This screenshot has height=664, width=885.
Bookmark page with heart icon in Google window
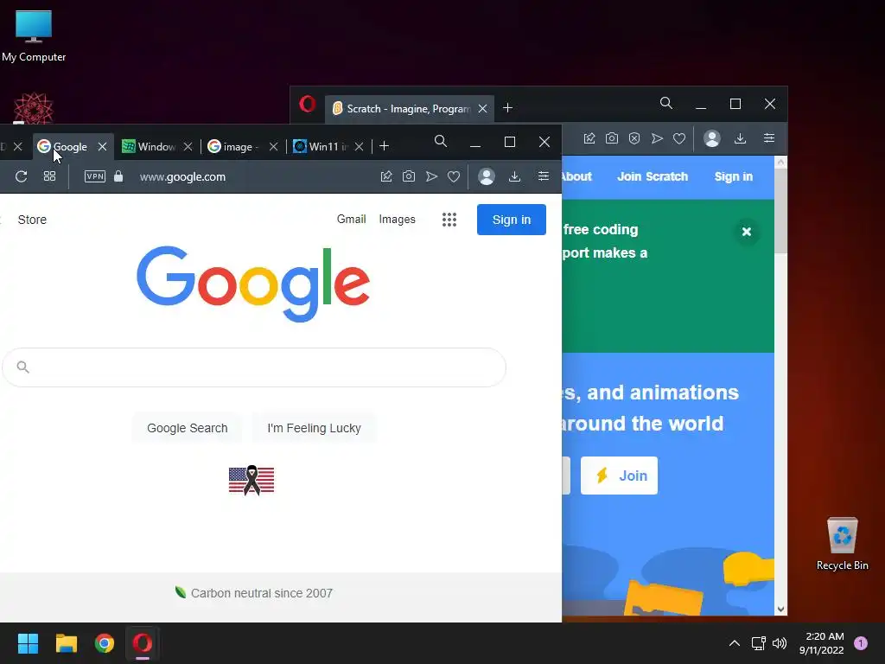(x=453, y=176)
